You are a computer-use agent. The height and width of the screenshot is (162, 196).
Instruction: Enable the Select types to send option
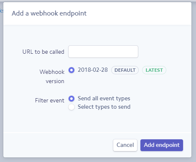click(71, 107)
